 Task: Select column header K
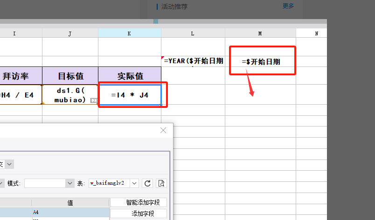point(129,33)
